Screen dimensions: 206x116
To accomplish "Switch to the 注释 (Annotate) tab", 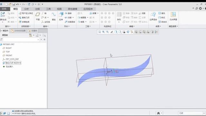I will click(37, 9).
